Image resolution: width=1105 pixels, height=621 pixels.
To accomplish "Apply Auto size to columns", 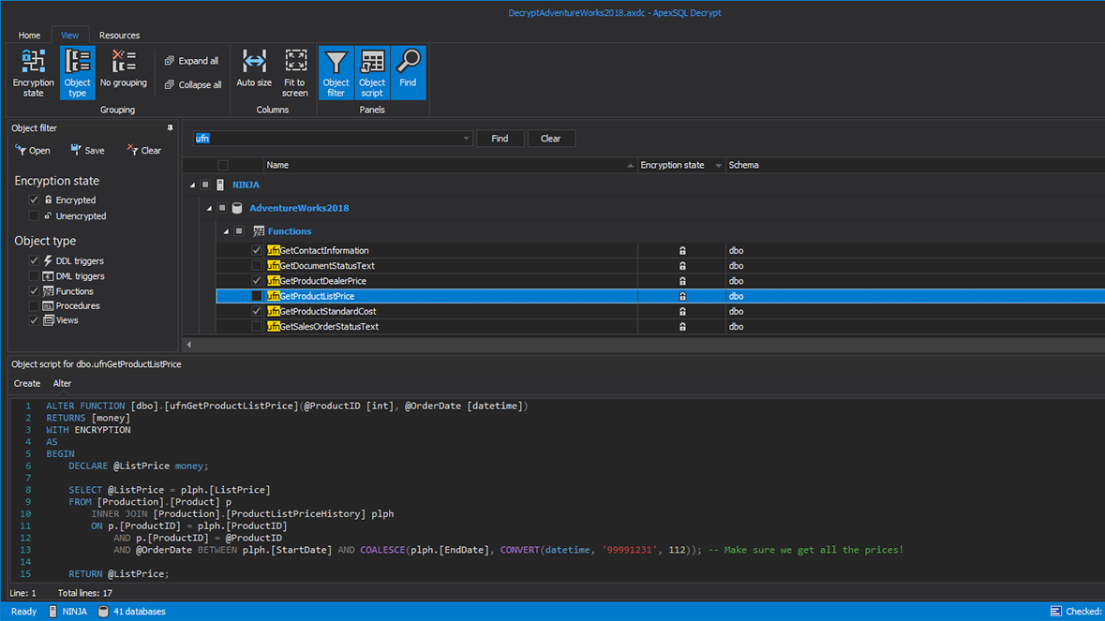I will click(x=254, y=69).
